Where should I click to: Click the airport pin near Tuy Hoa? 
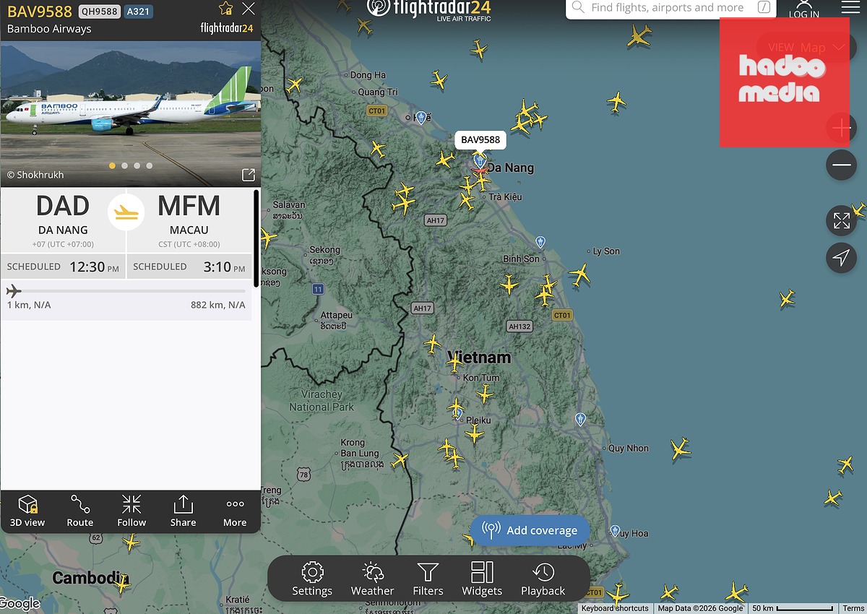616,532
